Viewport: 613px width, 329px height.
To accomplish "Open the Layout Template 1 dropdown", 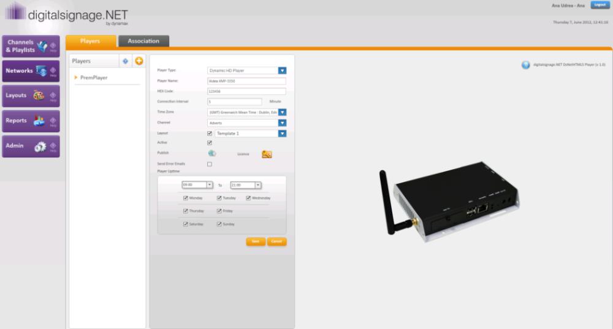I will [282, 133].
